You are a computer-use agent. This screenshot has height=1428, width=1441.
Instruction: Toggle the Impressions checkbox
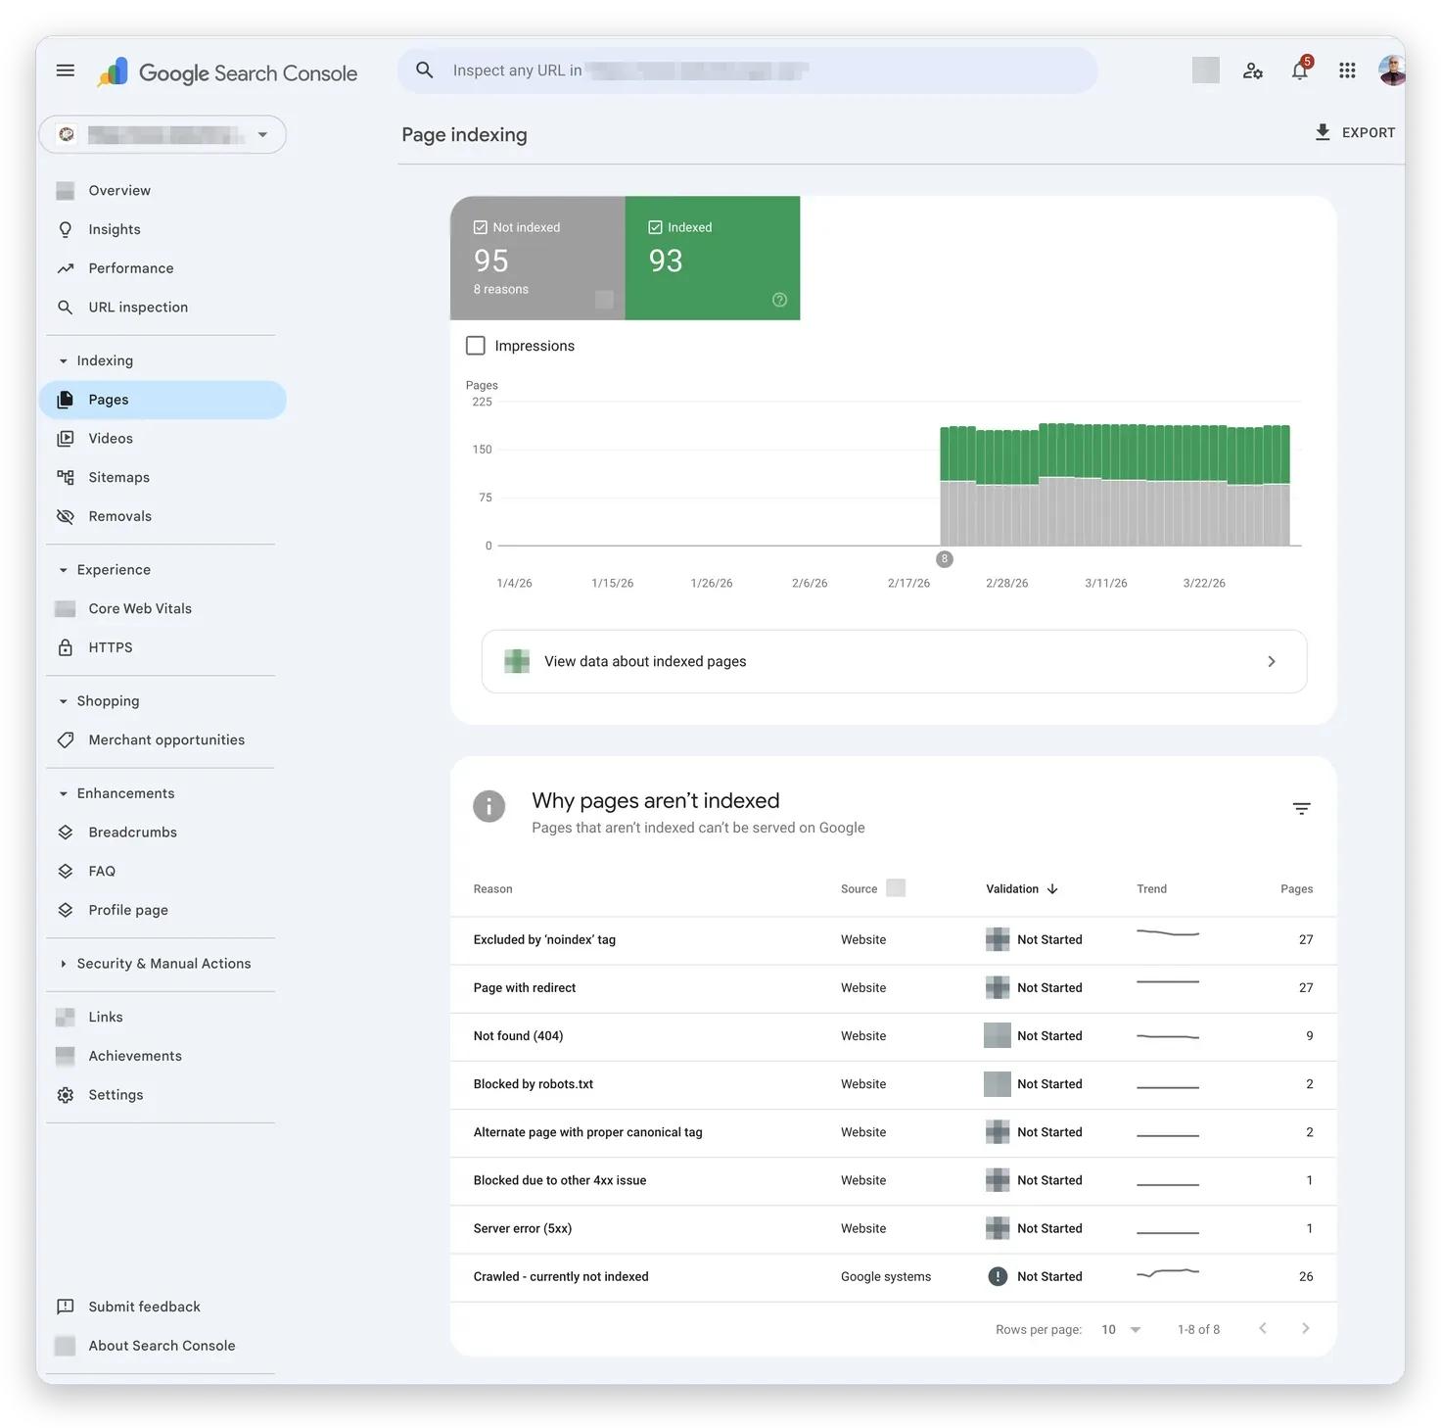(x=476, y=346)
